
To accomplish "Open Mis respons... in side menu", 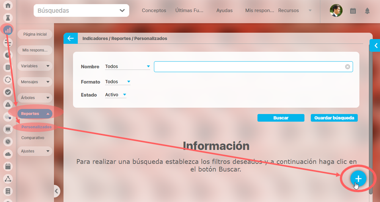I will [35, 50].
